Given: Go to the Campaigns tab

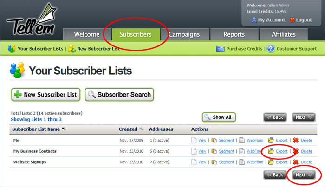Looking at the screenshot, I should (184, 34).
